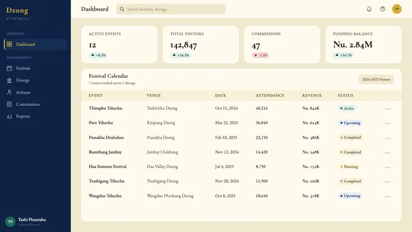This screenshot has width=412, height=232.
Task: Select the Punakha Drubchen event name
Action: pos(106,137)
